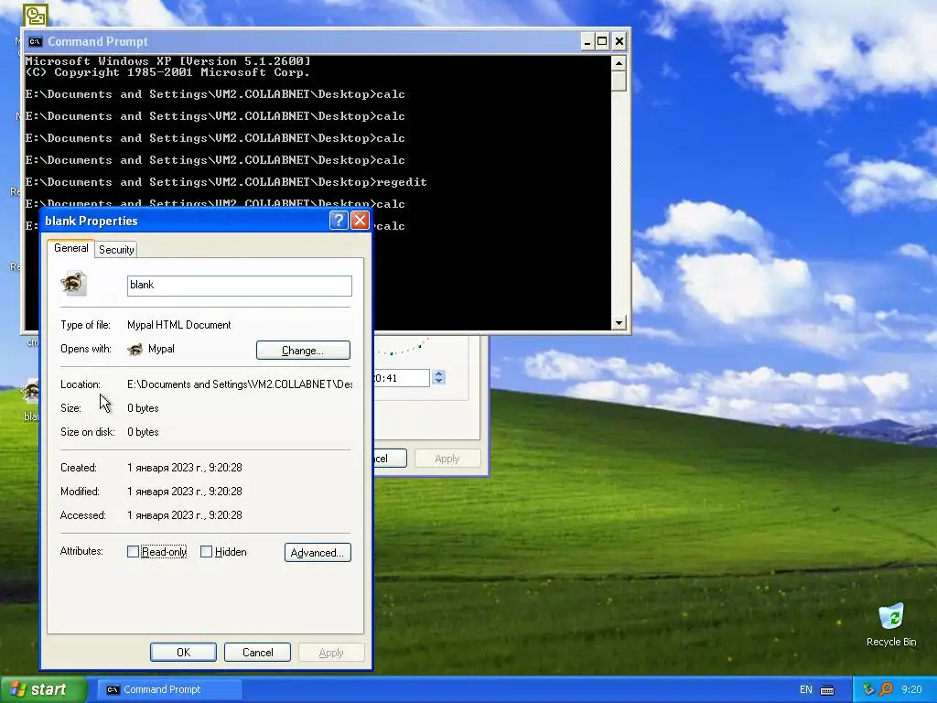Open the Command Prompt title bar system icon
937x703 pixels.
[x=36, y=41]
